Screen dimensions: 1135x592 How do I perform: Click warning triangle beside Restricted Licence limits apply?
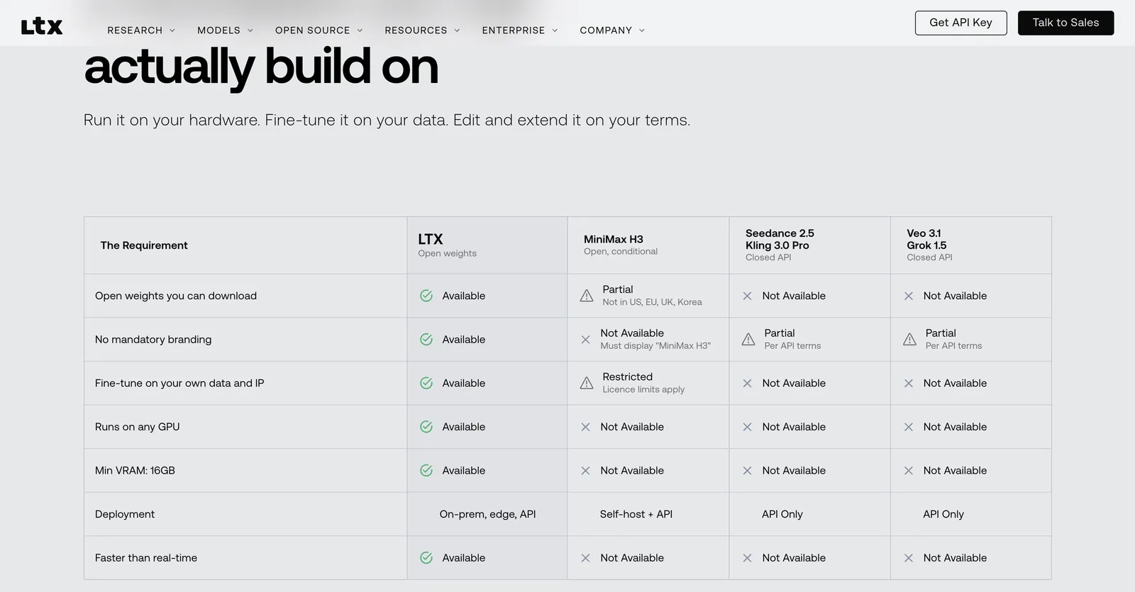tap(587, 383)
